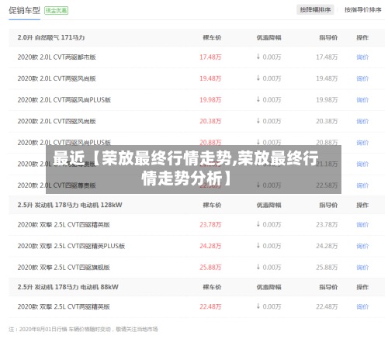
Task: Click 询价 for the 2.0L CVT两驱风尚版 row
Action: pyautogui.click(x=362, y=78)
